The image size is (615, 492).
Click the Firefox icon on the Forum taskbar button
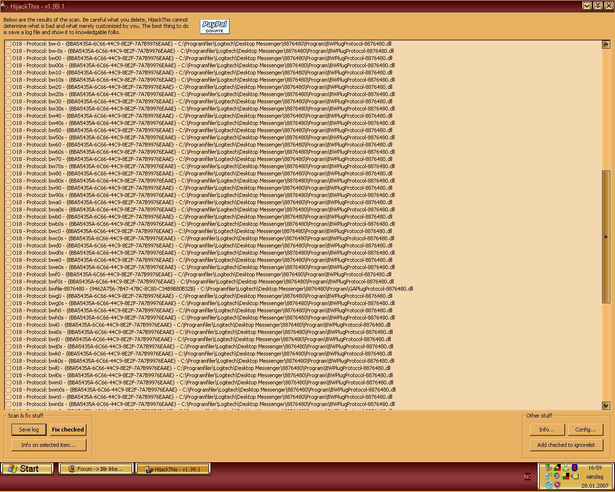tap(72, 469)
